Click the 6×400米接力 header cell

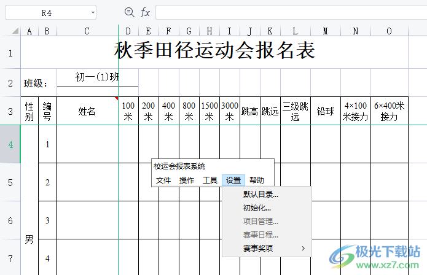(390, 111)
